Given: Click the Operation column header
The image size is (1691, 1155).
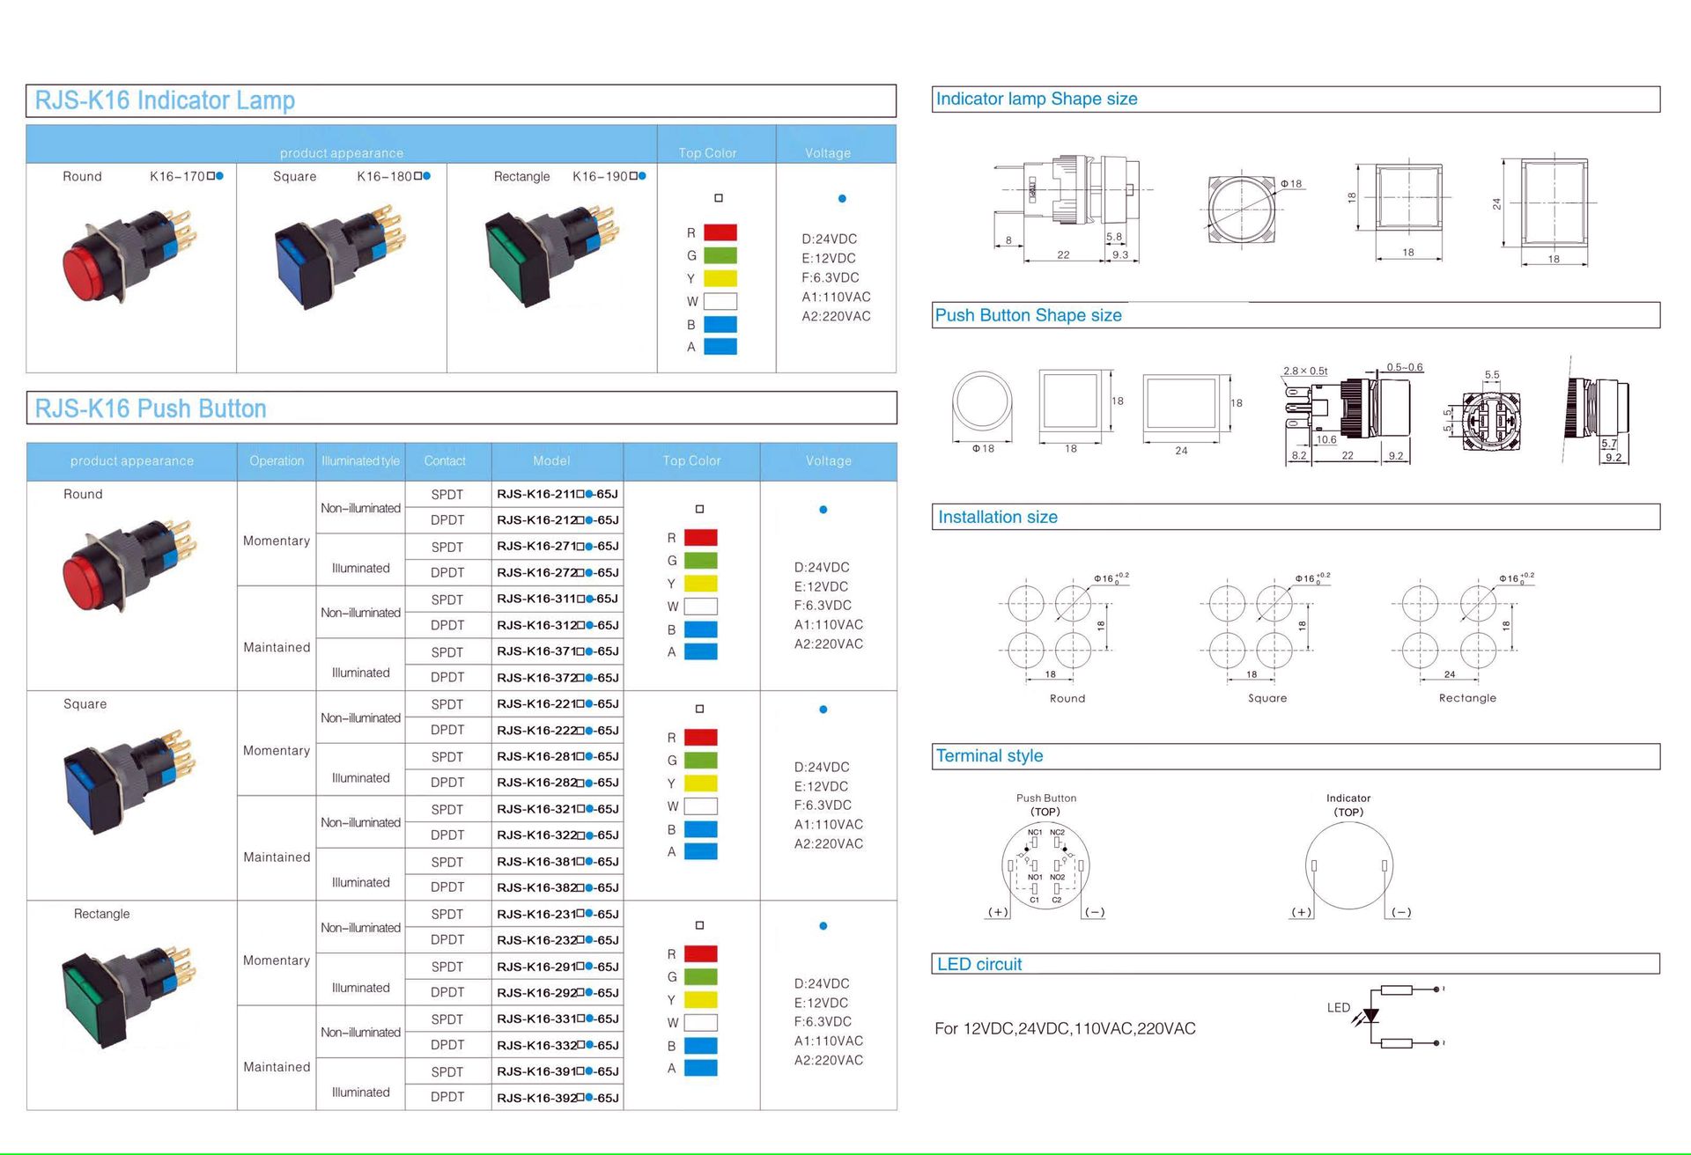Looking at the screenshot, I should click(276, 460).
